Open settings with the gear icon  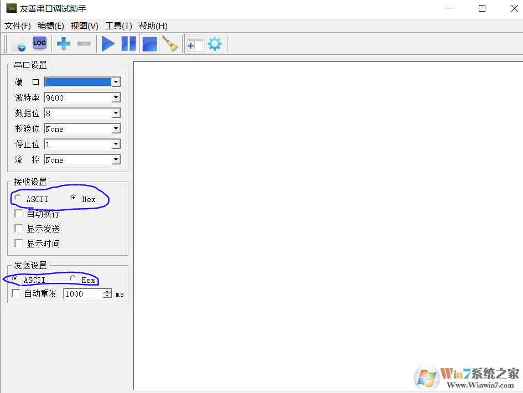coord(215,44)
